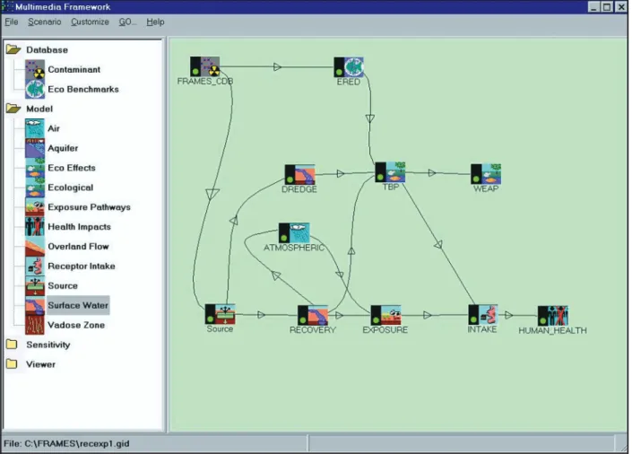Click the FRAMES_CDB node on canvas
632x454 pixels.
point(204,66)
